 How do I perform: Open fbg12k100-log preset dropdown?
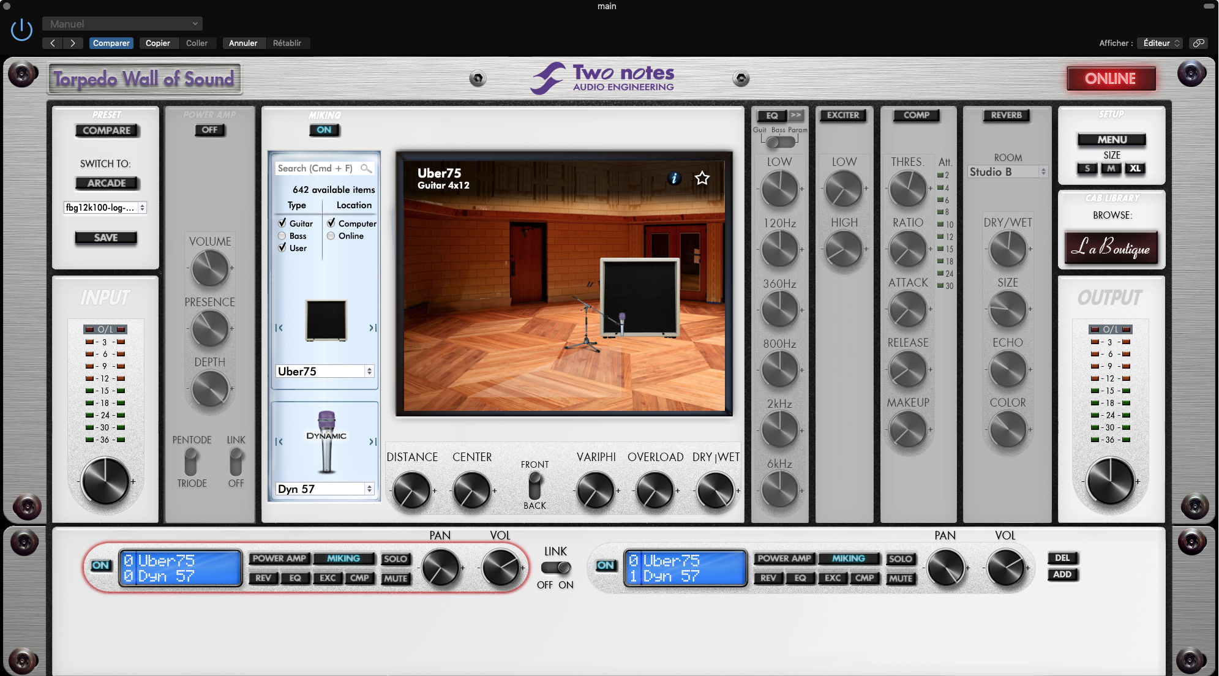105,208
